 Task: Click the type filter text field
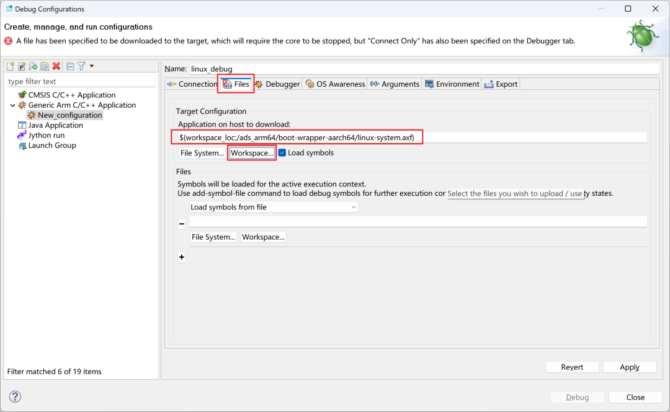pos(81,81)
